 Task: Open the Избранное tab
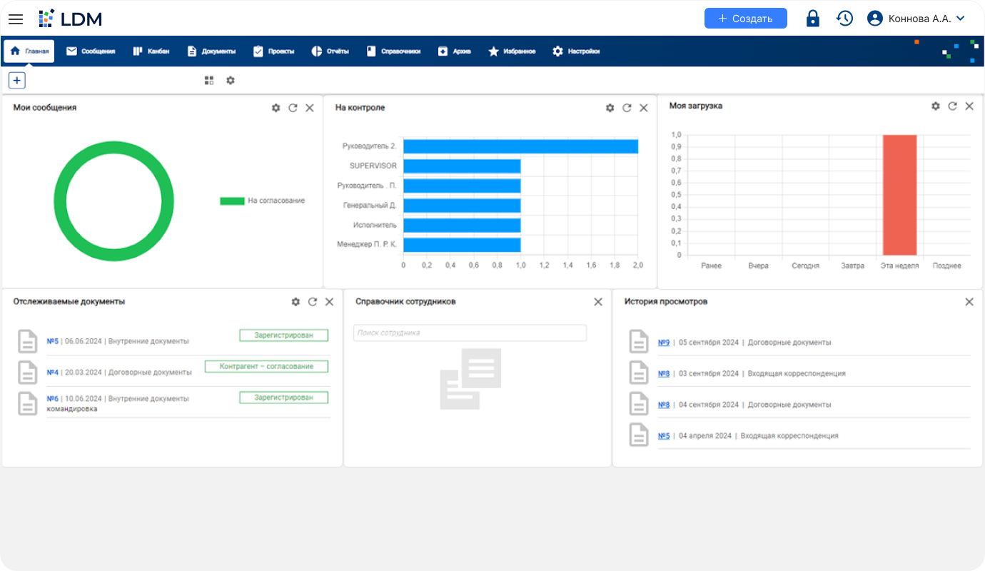(x=511, y=51)
